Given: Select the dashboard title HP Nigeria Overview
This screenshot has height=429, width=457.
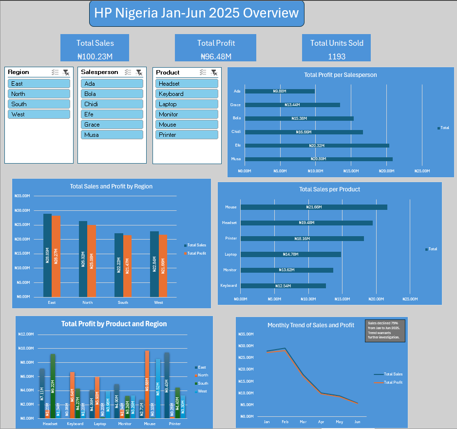Looking at the screenshot, I should click(197, 14).
